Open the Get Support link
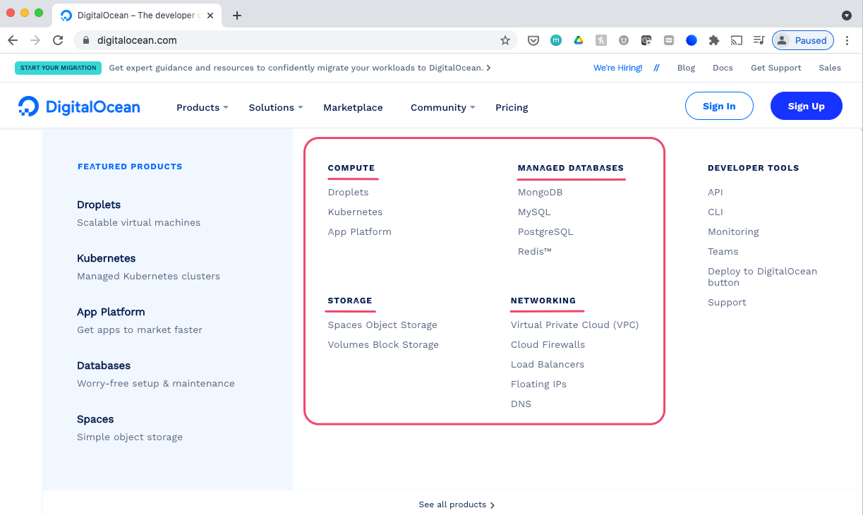863x515 pixels. pos(776,68)
